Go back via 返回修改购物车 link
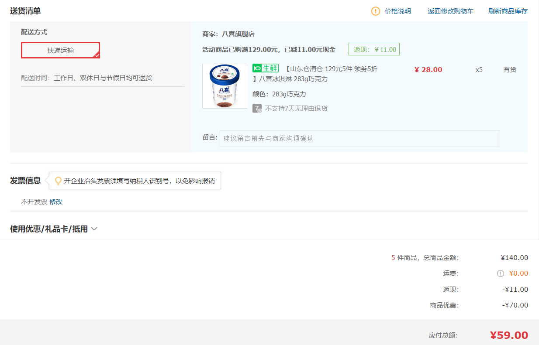Image resolution: width=539 pixels, height=345 pixels. (450, 11)
